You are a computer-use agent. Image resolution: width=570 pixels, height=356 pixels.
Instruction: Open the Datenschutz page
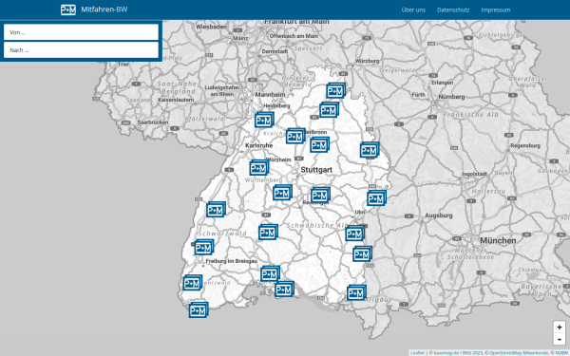click(453, 9)
